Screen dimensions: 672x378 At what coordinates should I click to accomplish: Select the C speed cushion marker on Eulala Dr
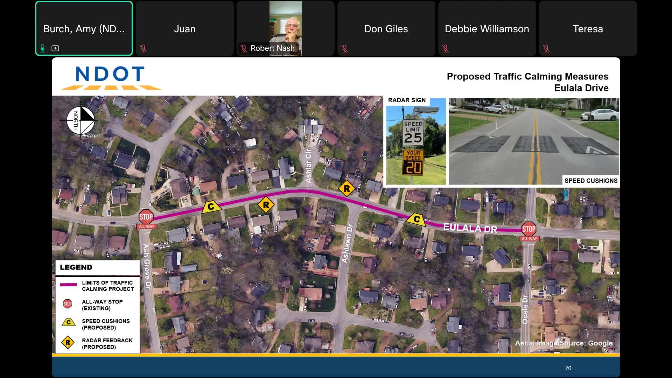416,220
